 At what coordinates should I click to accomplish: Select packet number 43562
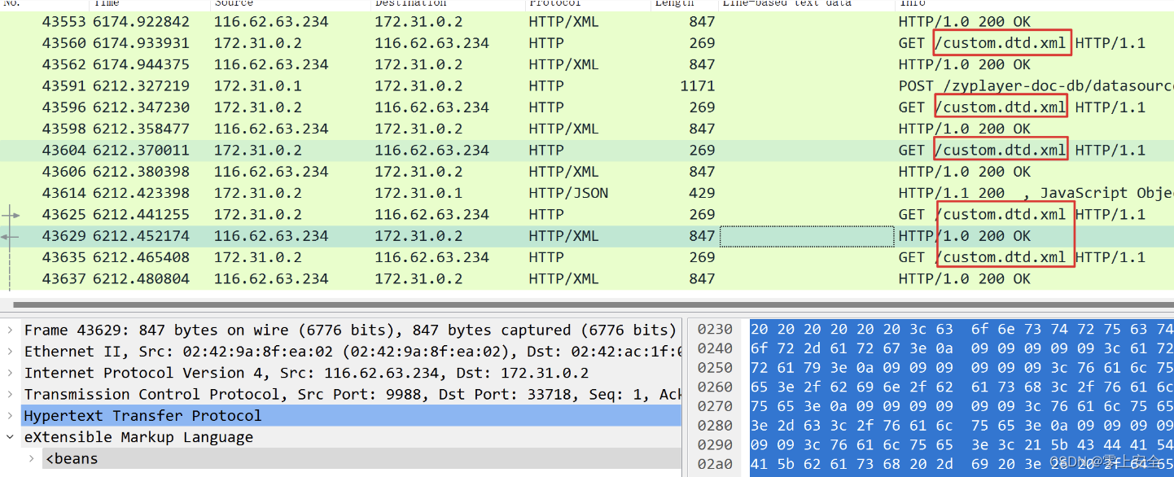[x=587, y=64]
